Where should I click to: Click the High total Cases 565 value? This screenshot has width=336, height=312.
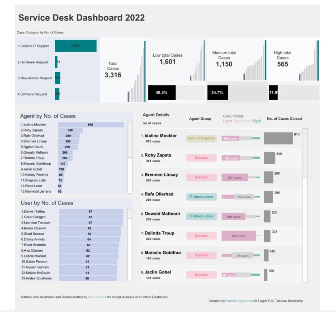(x=283, y=64)
